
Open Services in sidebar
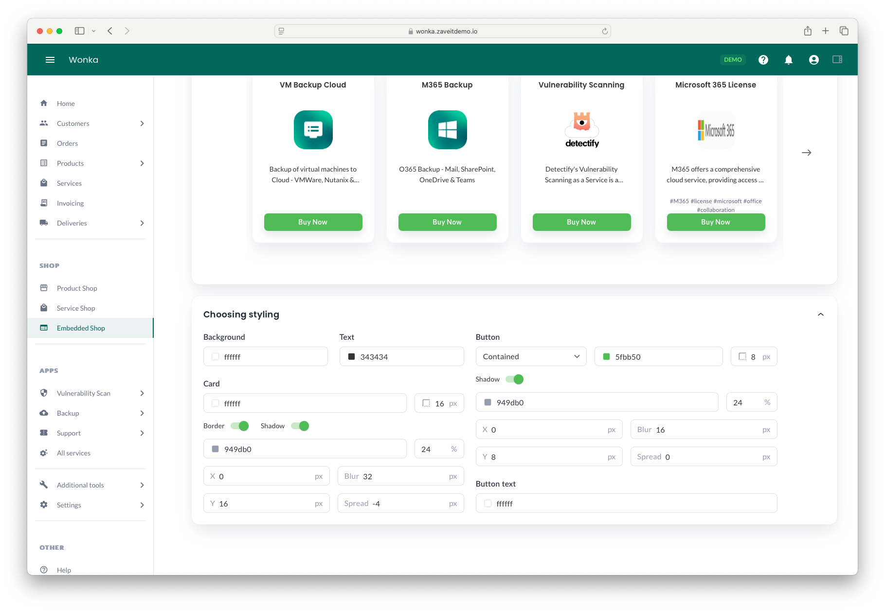pos(91,183)
